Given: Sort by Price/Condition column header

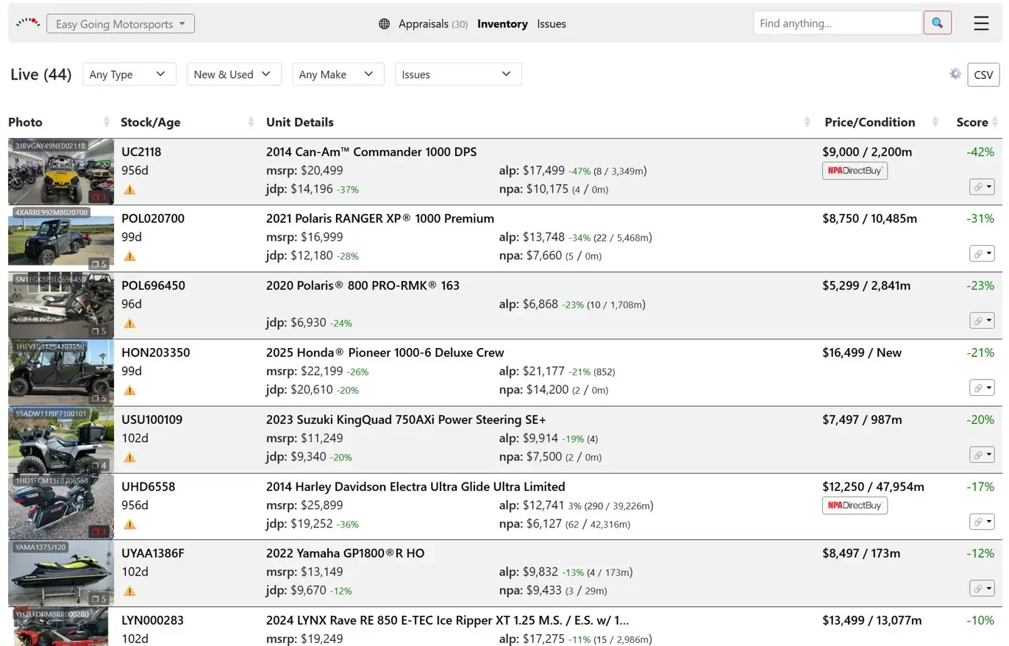Looking at the screenshot, I should point(870,122).
